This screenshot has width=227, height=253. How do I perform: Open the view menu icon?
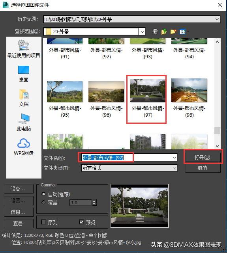point(182,32)
